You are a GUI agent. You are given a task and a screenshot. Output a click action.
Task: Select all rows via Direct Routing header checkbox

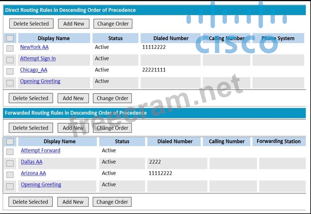tap(10, 38)
